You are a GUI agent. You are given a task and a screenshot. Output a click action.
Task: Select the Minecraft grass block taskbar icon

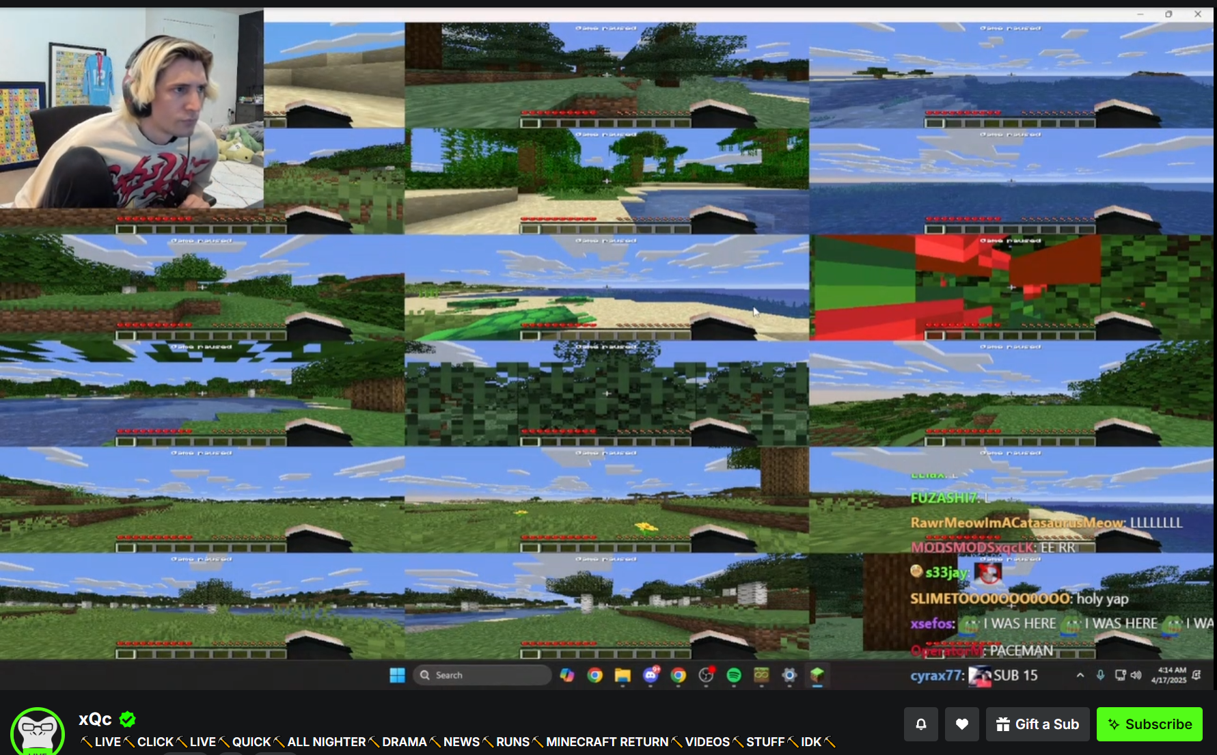(x=817, y=675)
